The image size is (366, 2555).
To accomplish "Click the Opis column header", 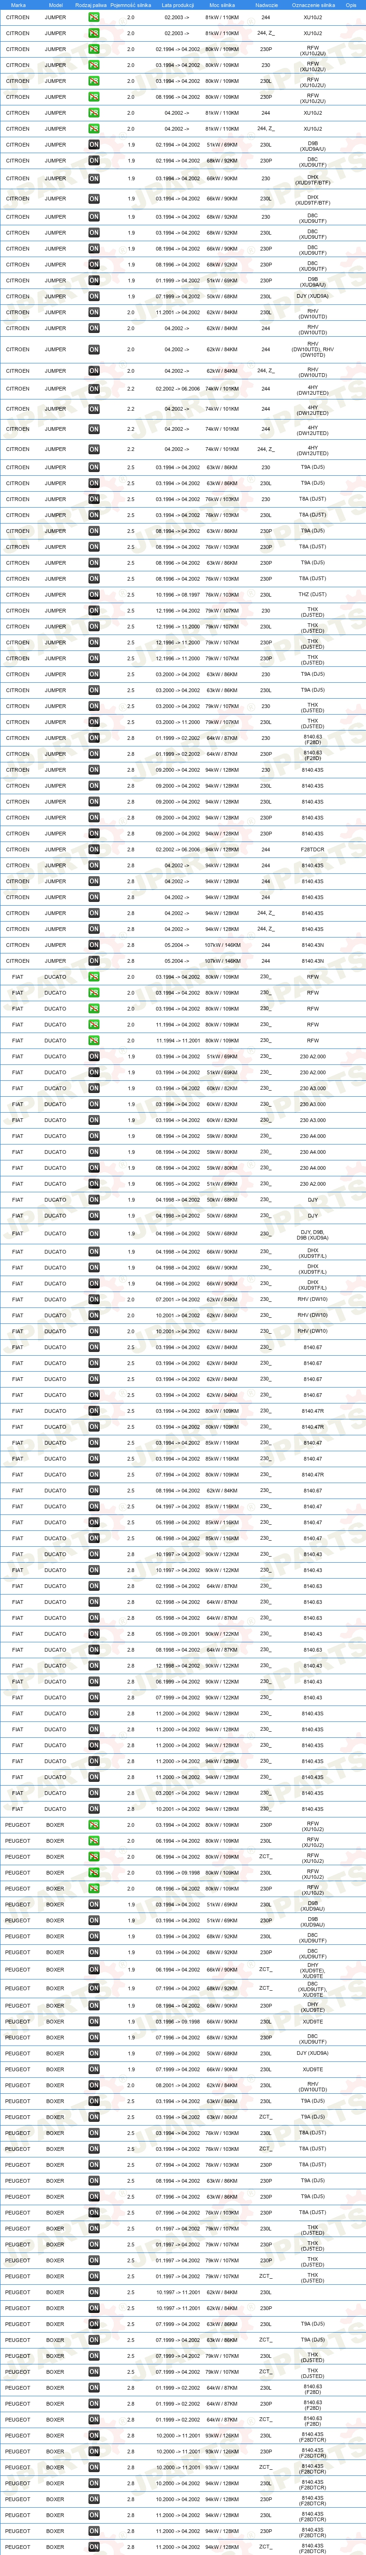I will pos(350,5).
